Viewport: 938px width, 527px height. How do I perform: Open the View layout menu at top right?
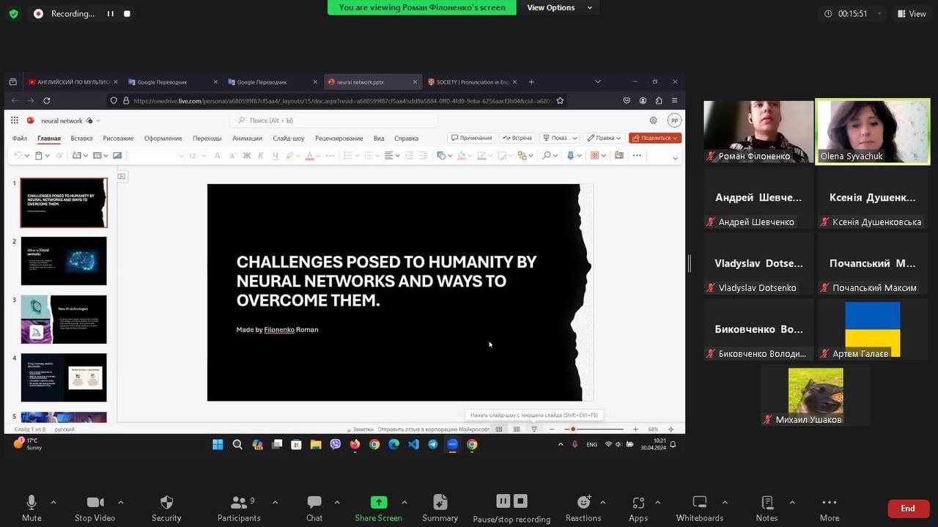[912, 13]
